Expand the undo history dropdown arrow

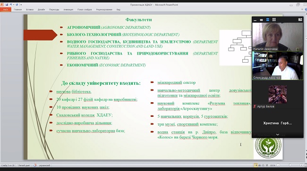click(x=14, y=5)
